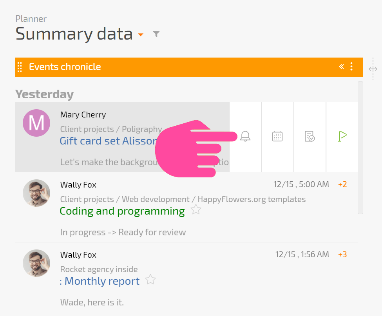This screenshot has height=316, width=382.
Task: Star the Coding and programming task
Action: (x=196, y=209)
